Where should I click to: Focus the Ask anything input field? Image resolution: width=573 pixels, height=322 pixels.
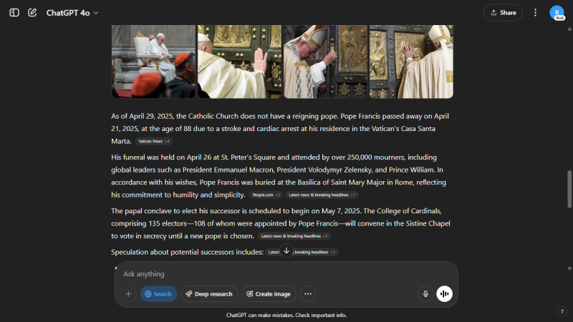286,274
